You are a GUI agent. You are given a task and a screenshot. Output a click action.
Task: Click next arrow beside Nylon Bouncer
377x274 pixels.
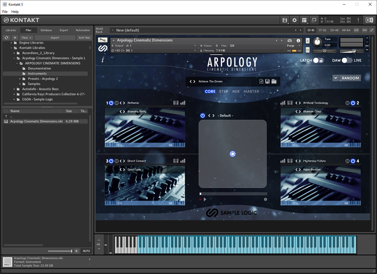tap(300, 170)
